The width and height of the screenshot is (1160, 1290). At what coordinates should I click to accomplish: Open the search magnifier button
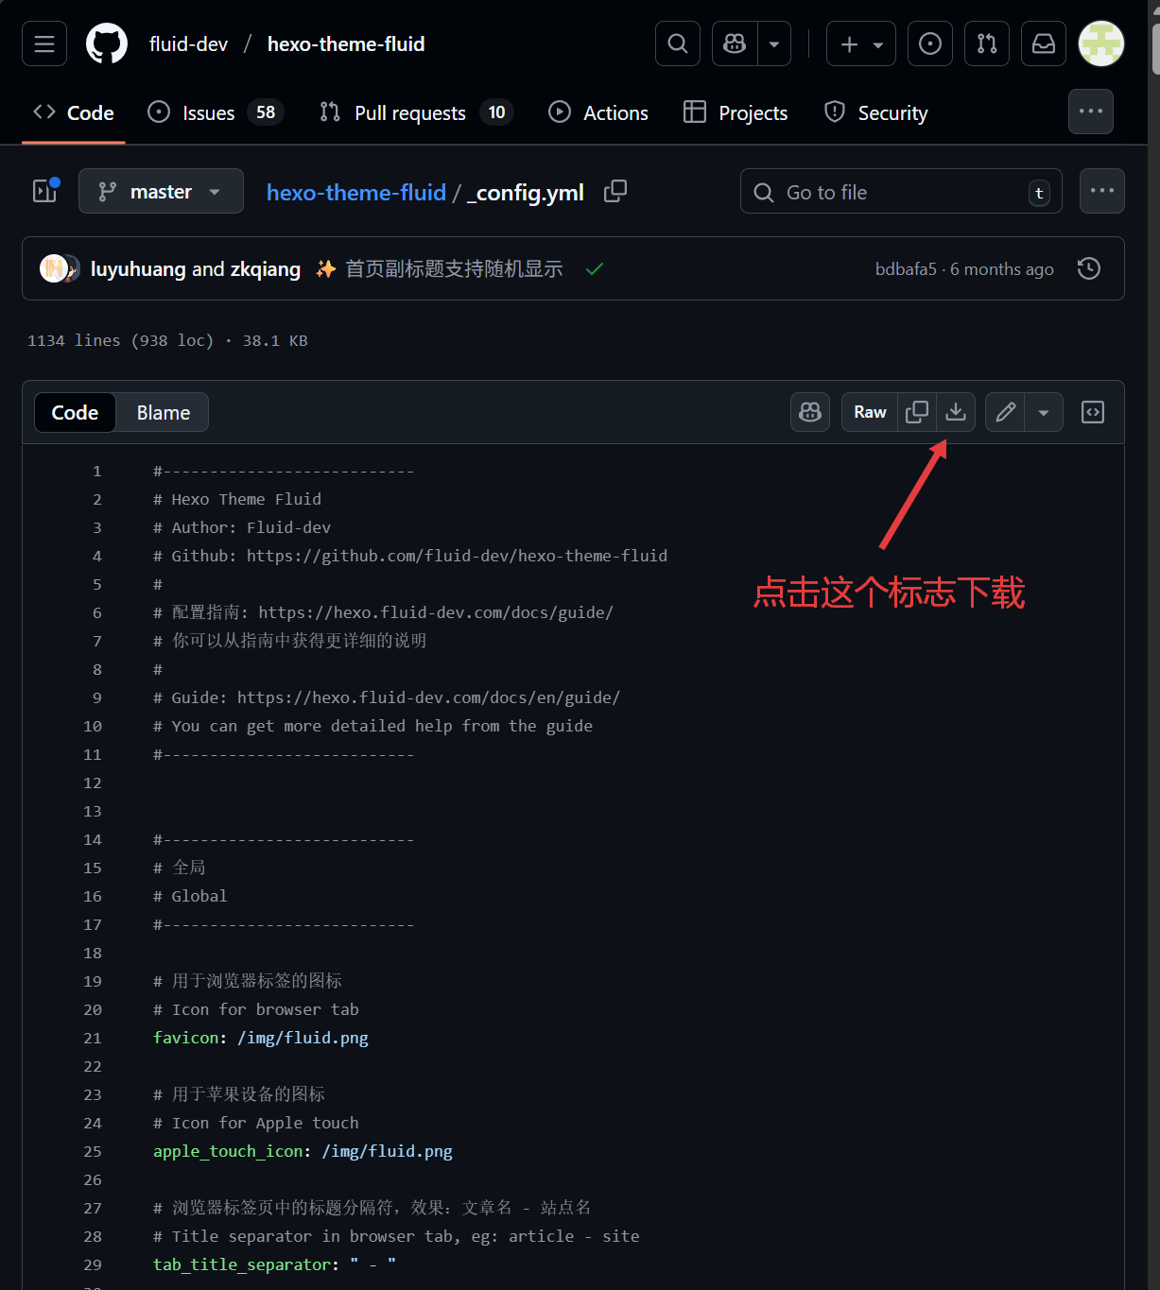[x=678, y=43]
